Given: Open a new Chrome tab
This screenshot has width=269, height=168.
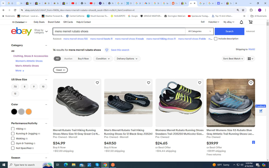Looking at the screenshot, I should [236, 3].
